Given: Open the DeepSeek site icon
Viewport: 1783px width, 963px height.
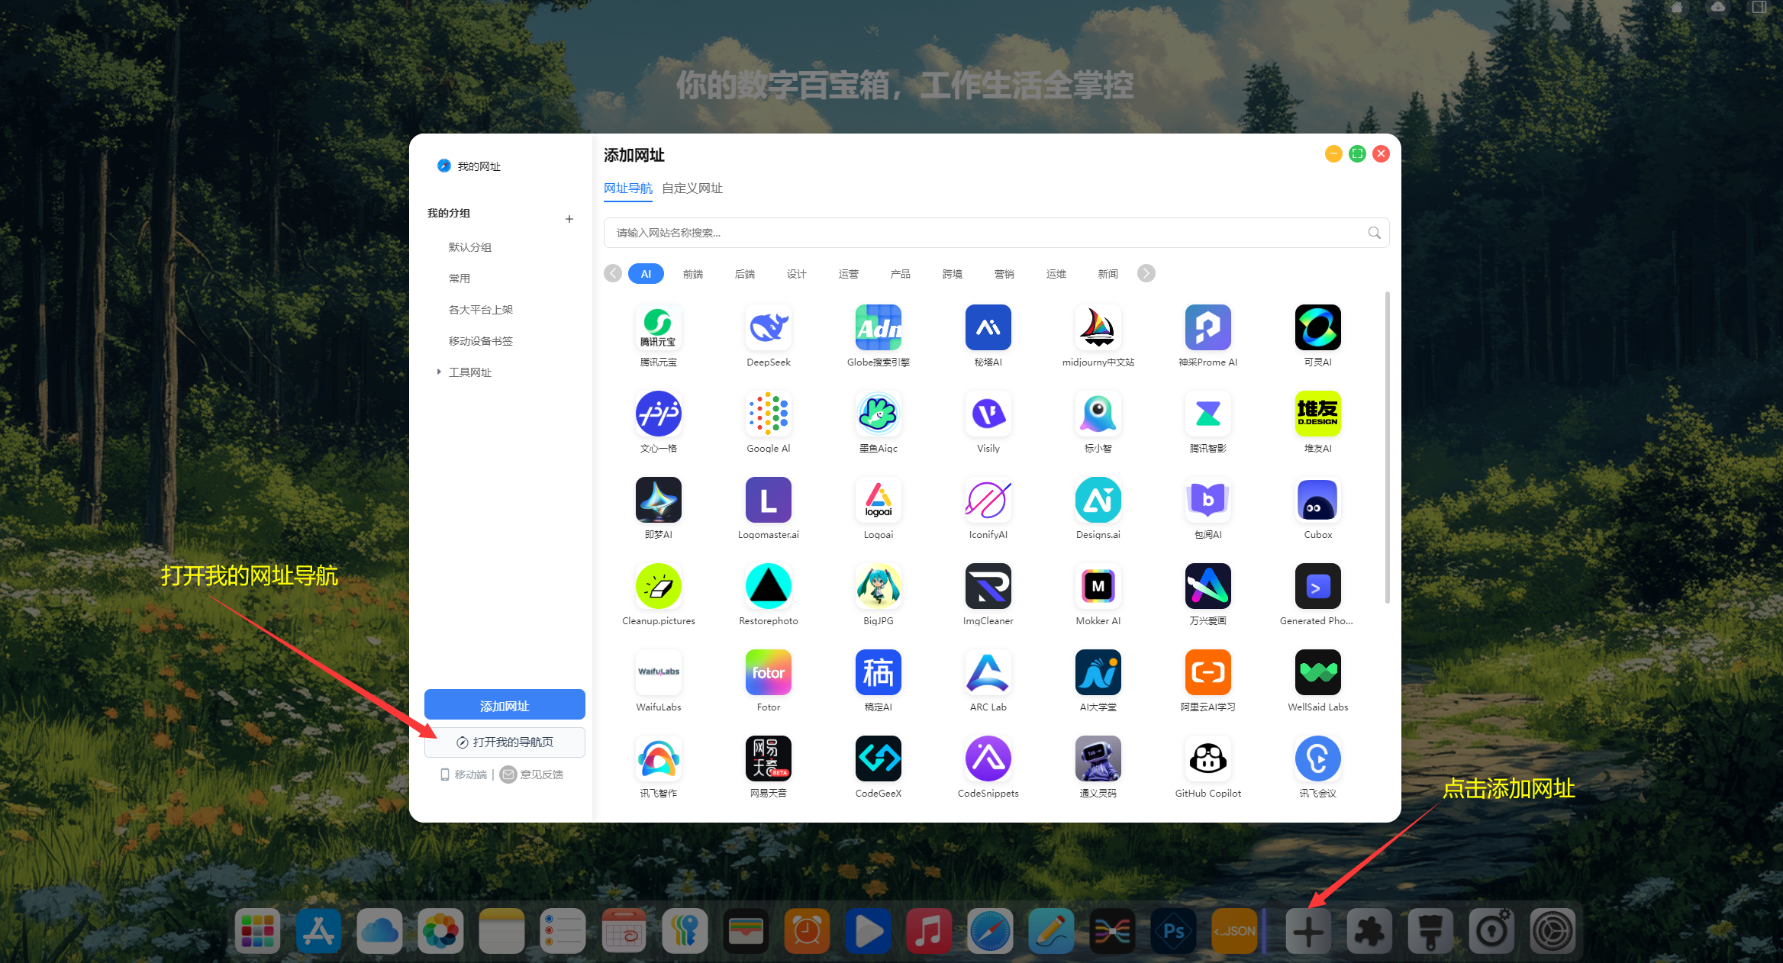Looking at the screenshot, I should (x=768, y=327).
